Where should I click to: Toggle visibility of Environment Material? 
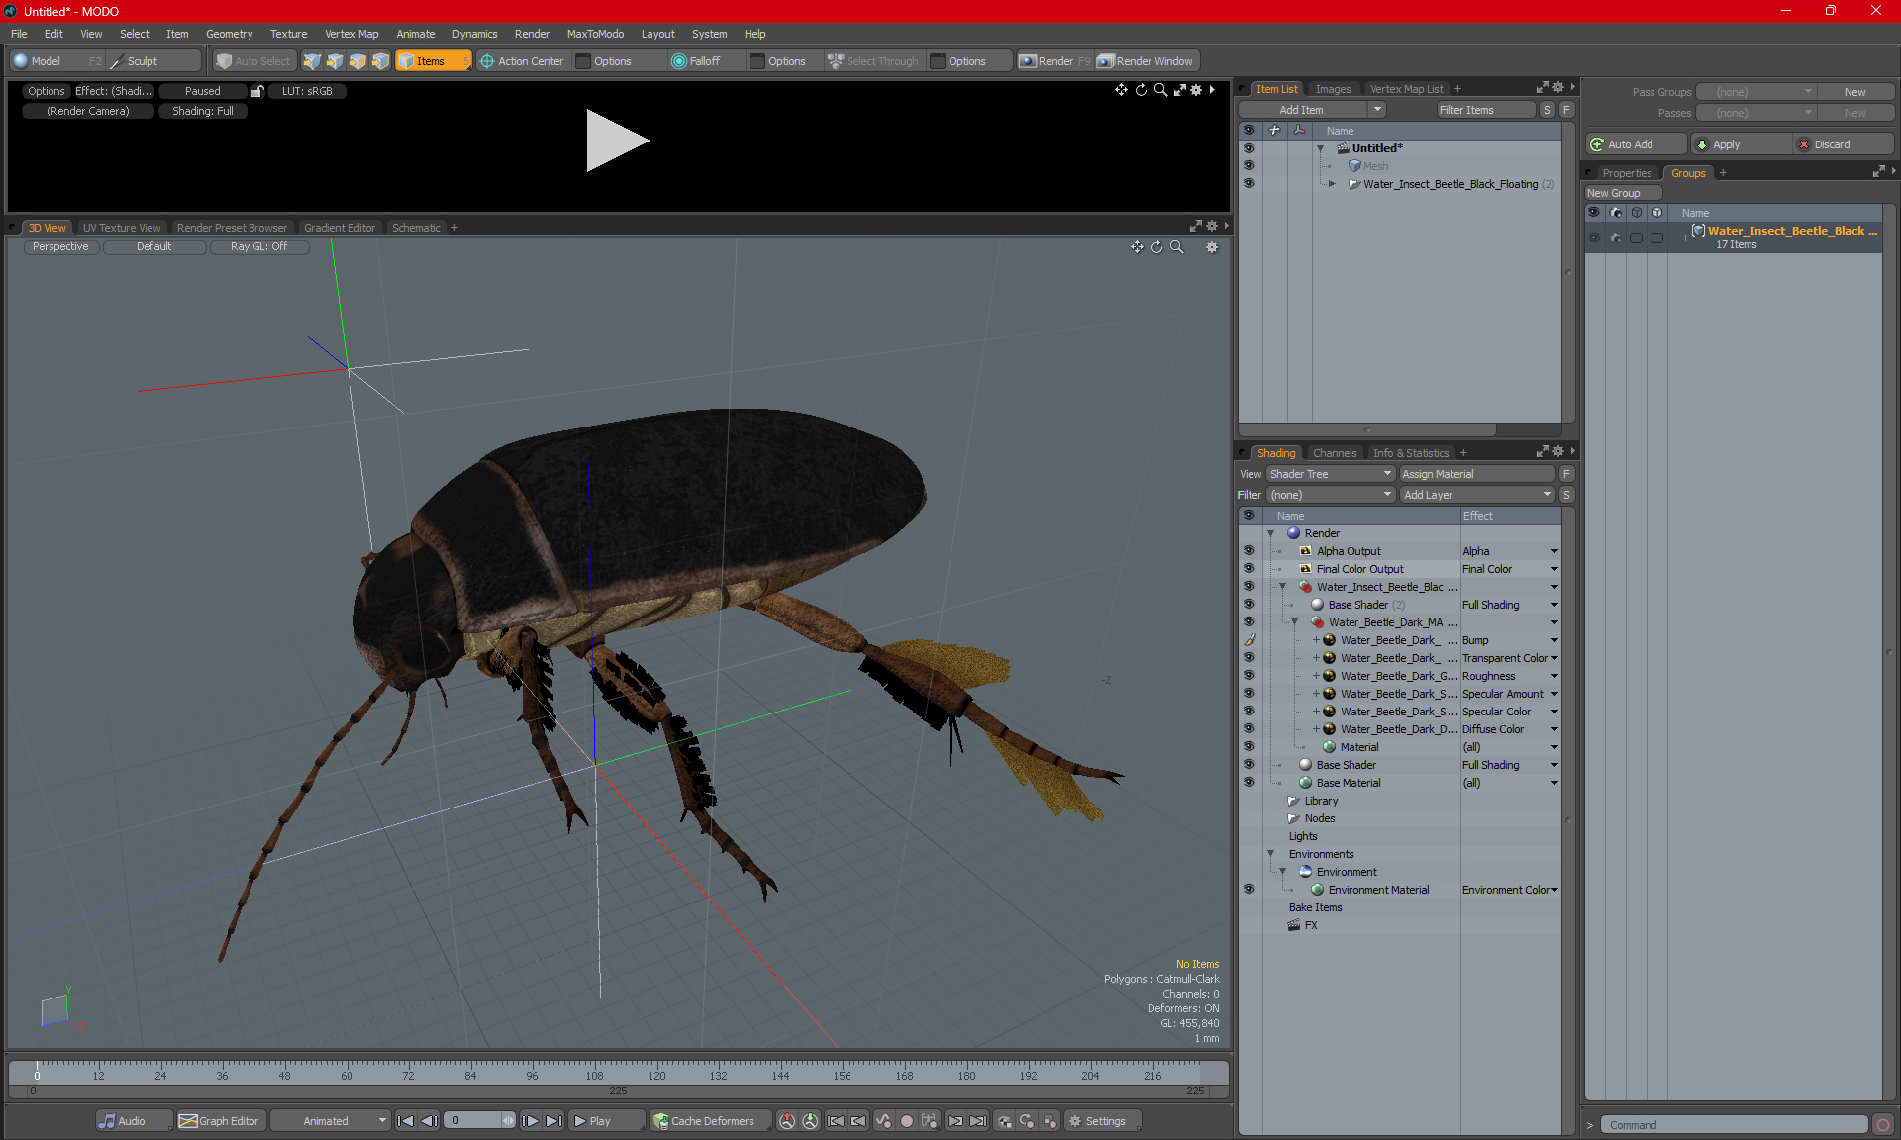point(1249,890)
